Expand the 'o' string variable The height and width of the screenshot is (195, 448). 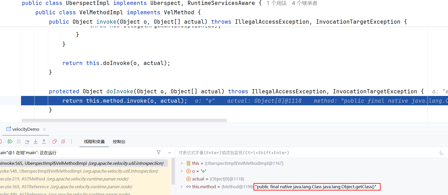click(x=182, y=171)
